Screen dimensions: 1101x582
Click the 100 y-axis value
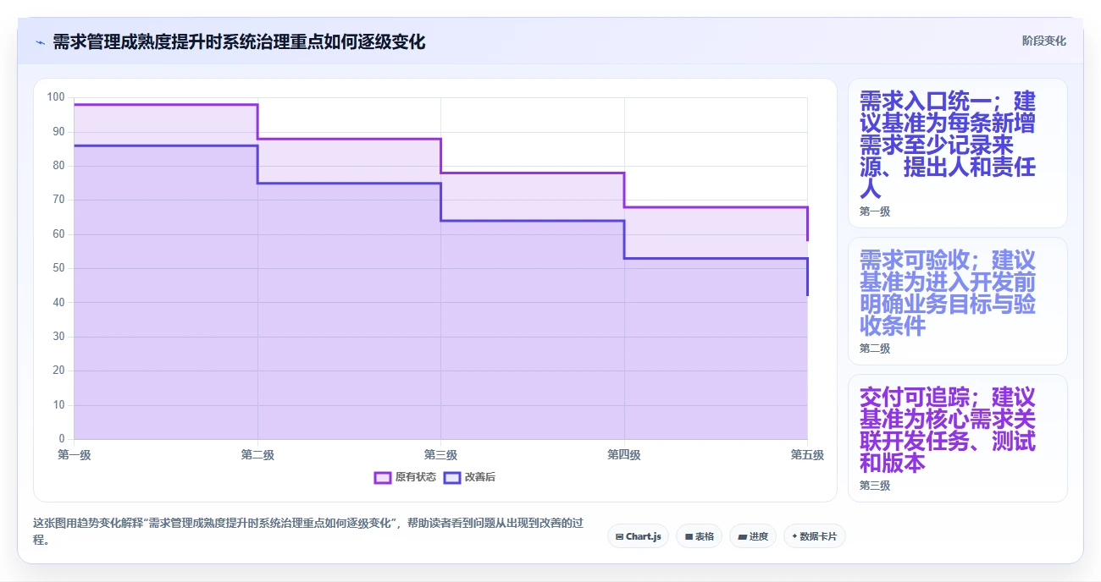point(56,97)
